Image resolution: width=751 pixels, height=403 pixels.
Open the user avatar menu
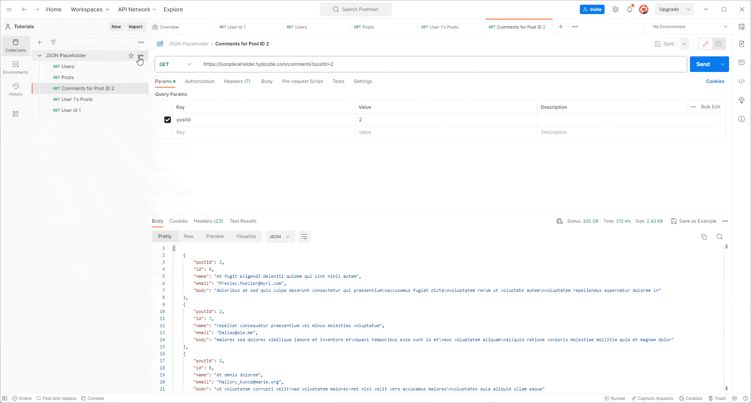point(644,9)
